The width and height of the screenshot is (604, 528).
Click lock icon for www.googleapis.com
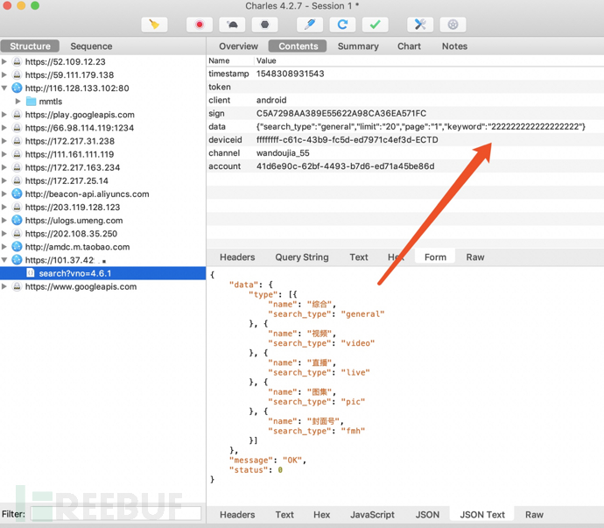pyautogui.click(x=17, y=286)
